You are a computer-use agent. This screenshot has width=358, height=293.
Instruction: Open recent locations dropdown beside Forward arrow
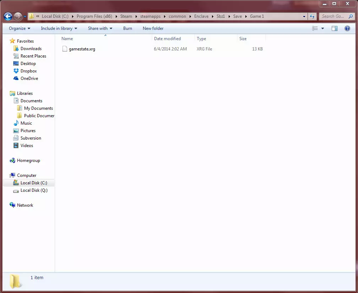25,17
